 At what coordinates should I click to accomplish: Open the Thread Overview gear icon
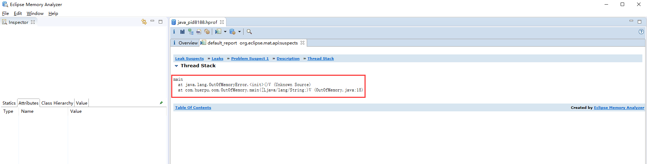click(207, 32)
